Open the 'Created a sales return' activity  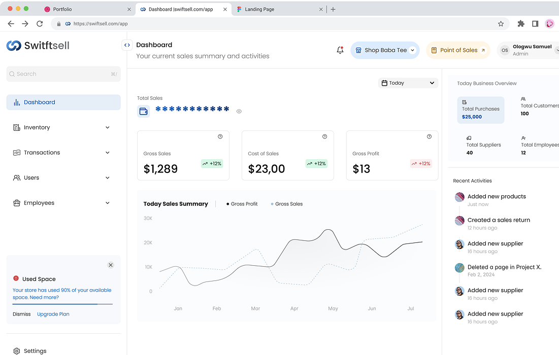tap(499, 220)
